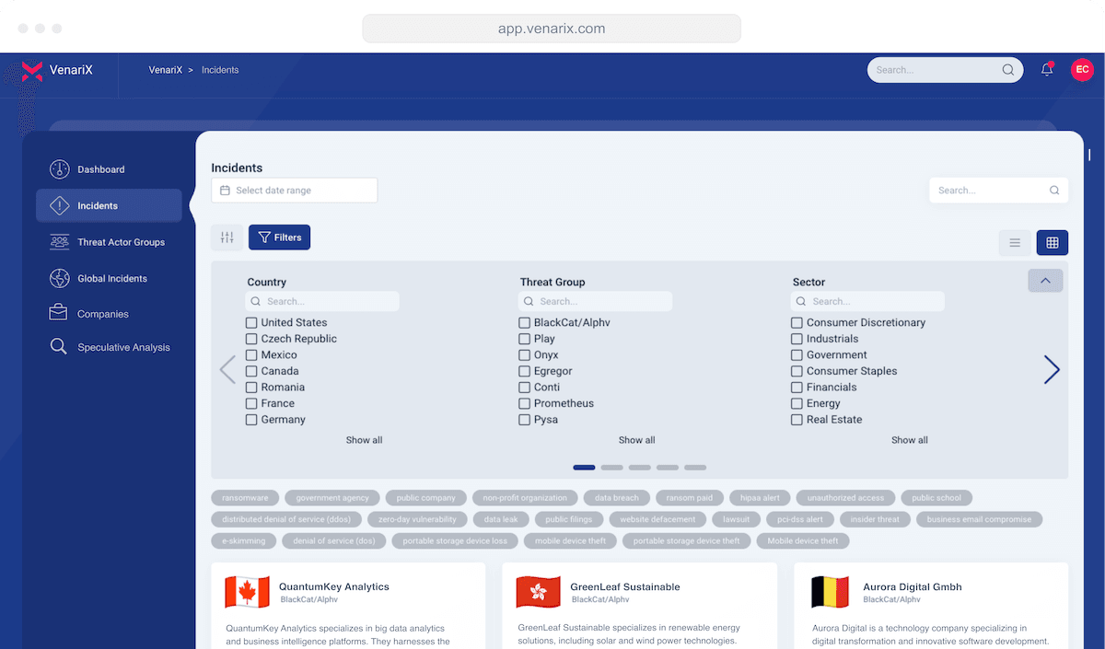Navigate to Companies in sidebar
The width and height of the screenshot is (1105, 649).
click(x=102, y=314)
